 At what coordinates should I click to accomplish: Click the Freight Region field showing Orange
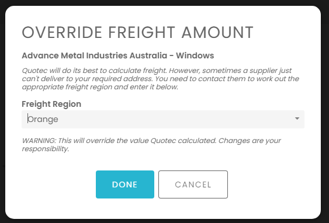(163, 119)
